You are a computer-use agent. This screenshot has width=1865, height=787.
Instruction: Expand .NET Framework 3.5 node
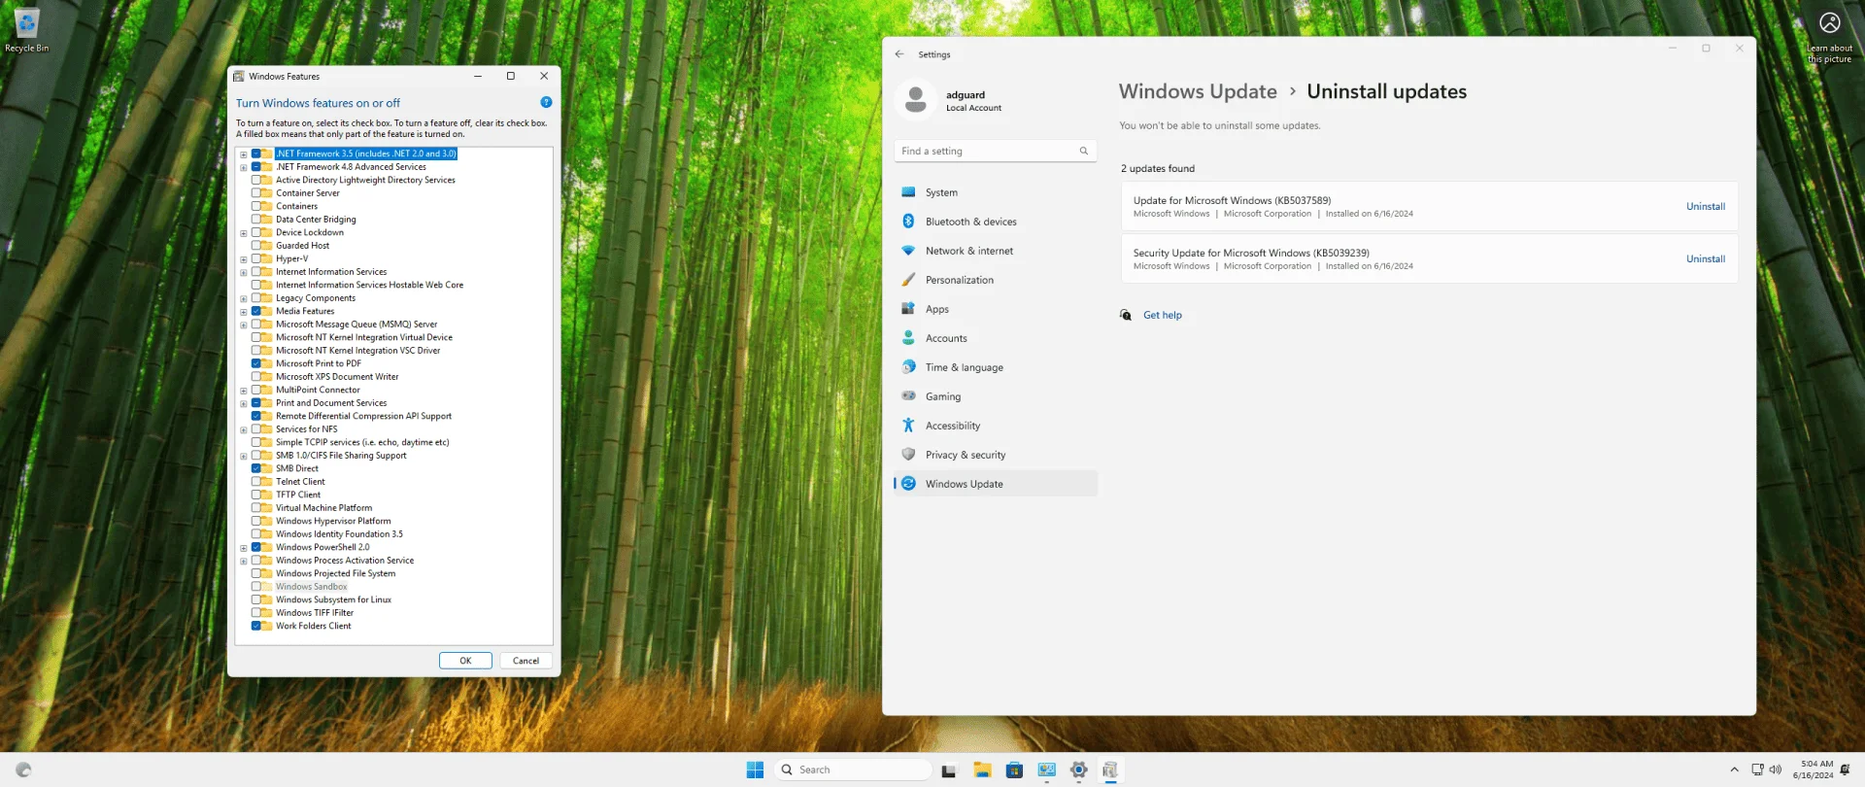click(243, 154)
